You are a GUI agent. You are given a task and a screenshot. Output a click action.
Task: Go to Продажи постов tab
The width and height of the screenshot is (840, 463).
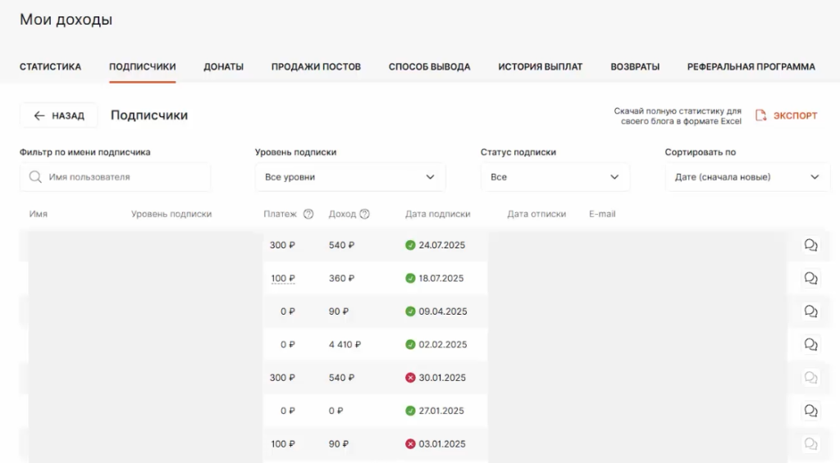pyautogui.click(x=316, y=67)
